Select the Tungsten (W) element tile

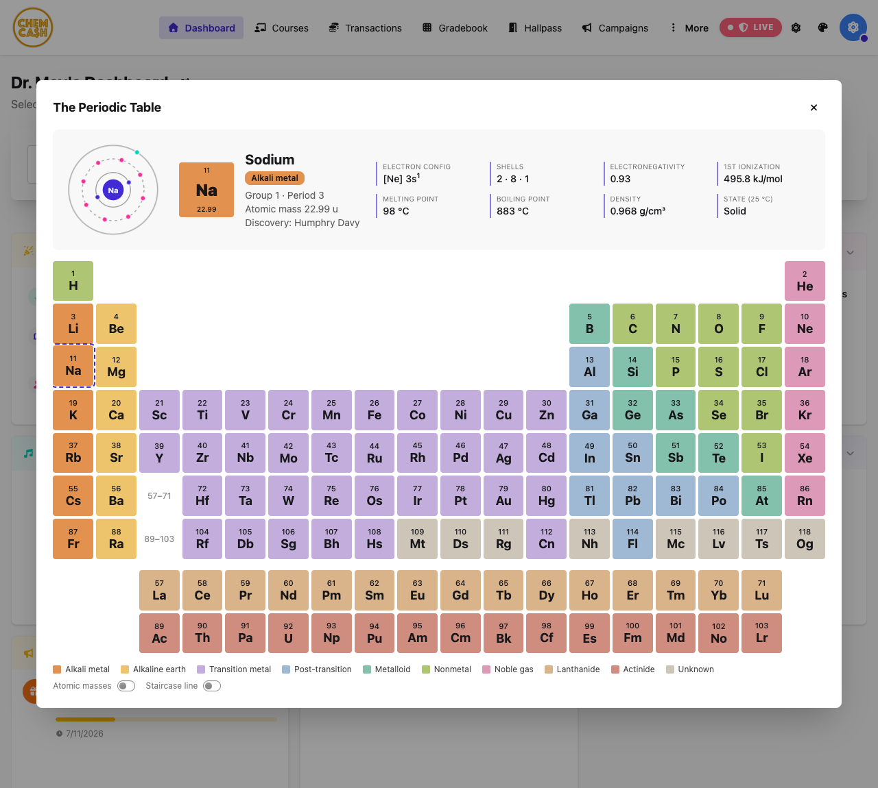tap(288, 495)
